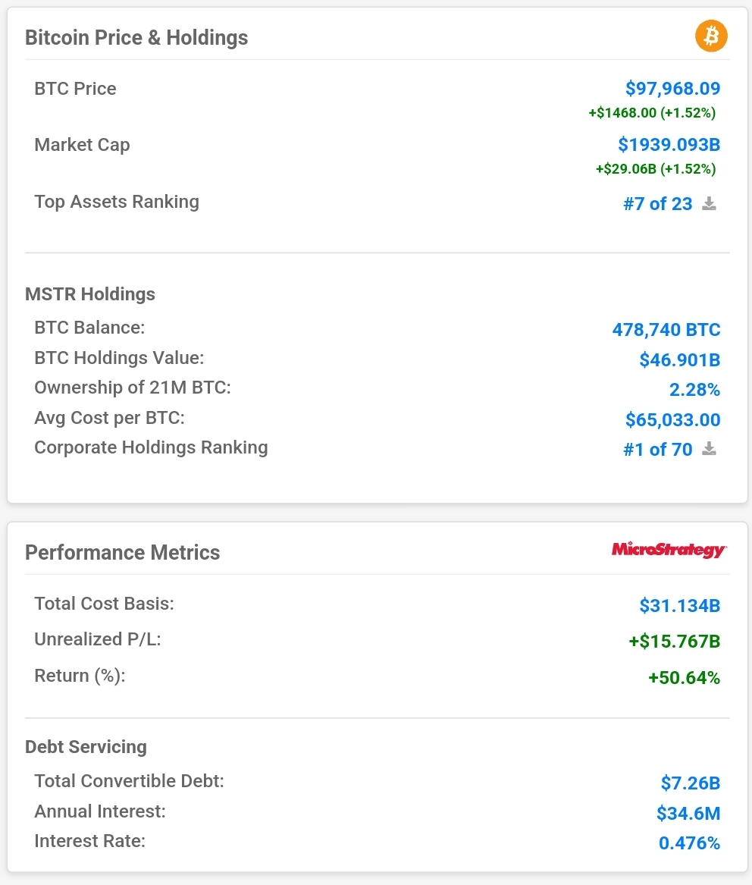Click the Performance Metrics heading
The height and width of the screenshot is (885, 752).
coord(122,553)
